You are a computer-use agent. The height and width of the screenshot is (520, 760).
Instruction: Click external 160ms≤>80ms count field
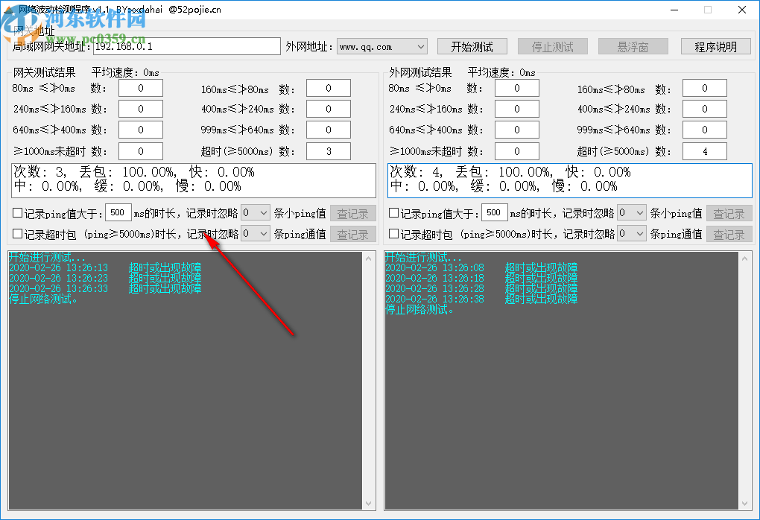pos(705,88)
